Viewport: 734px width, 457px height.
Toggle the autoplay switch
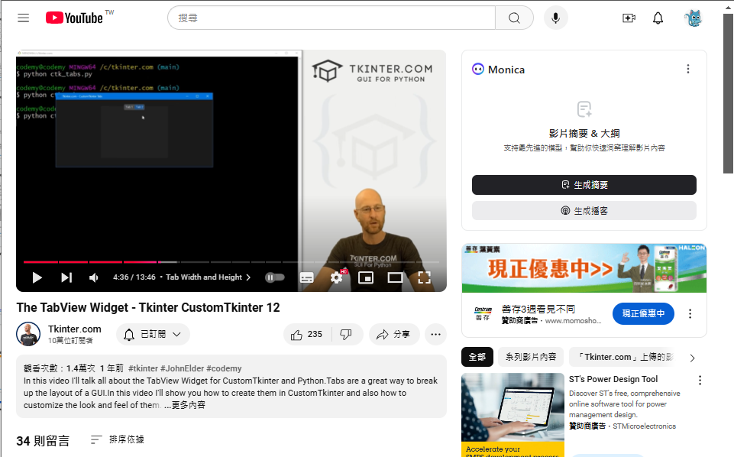tap(275, 277)
